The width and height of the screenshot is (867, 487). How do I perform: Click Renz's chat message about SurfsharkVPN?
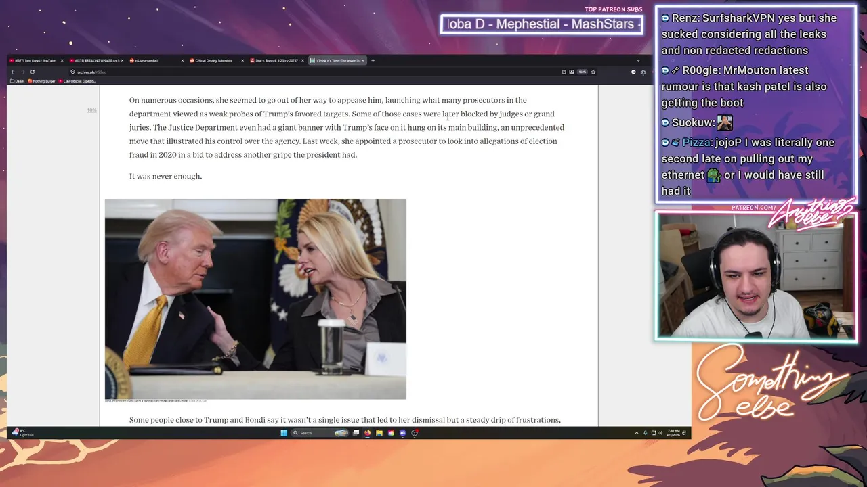pos(749,34)
